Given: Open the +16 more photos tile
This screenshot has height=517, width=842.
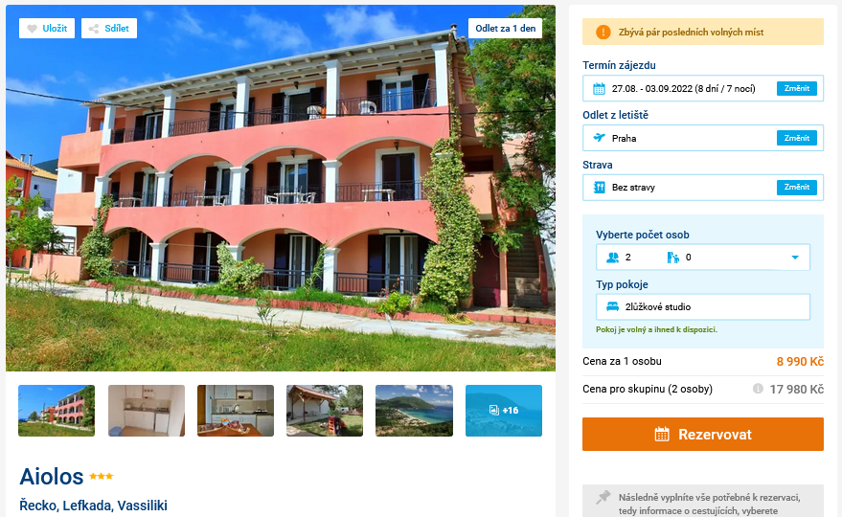Looking at the screenshot, I should pyautogui.click(x=503, y=410).
